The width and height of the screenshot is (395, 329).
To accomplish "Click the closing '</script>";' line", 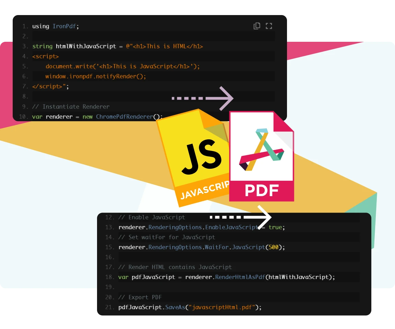I will click(x=50, y=87).
